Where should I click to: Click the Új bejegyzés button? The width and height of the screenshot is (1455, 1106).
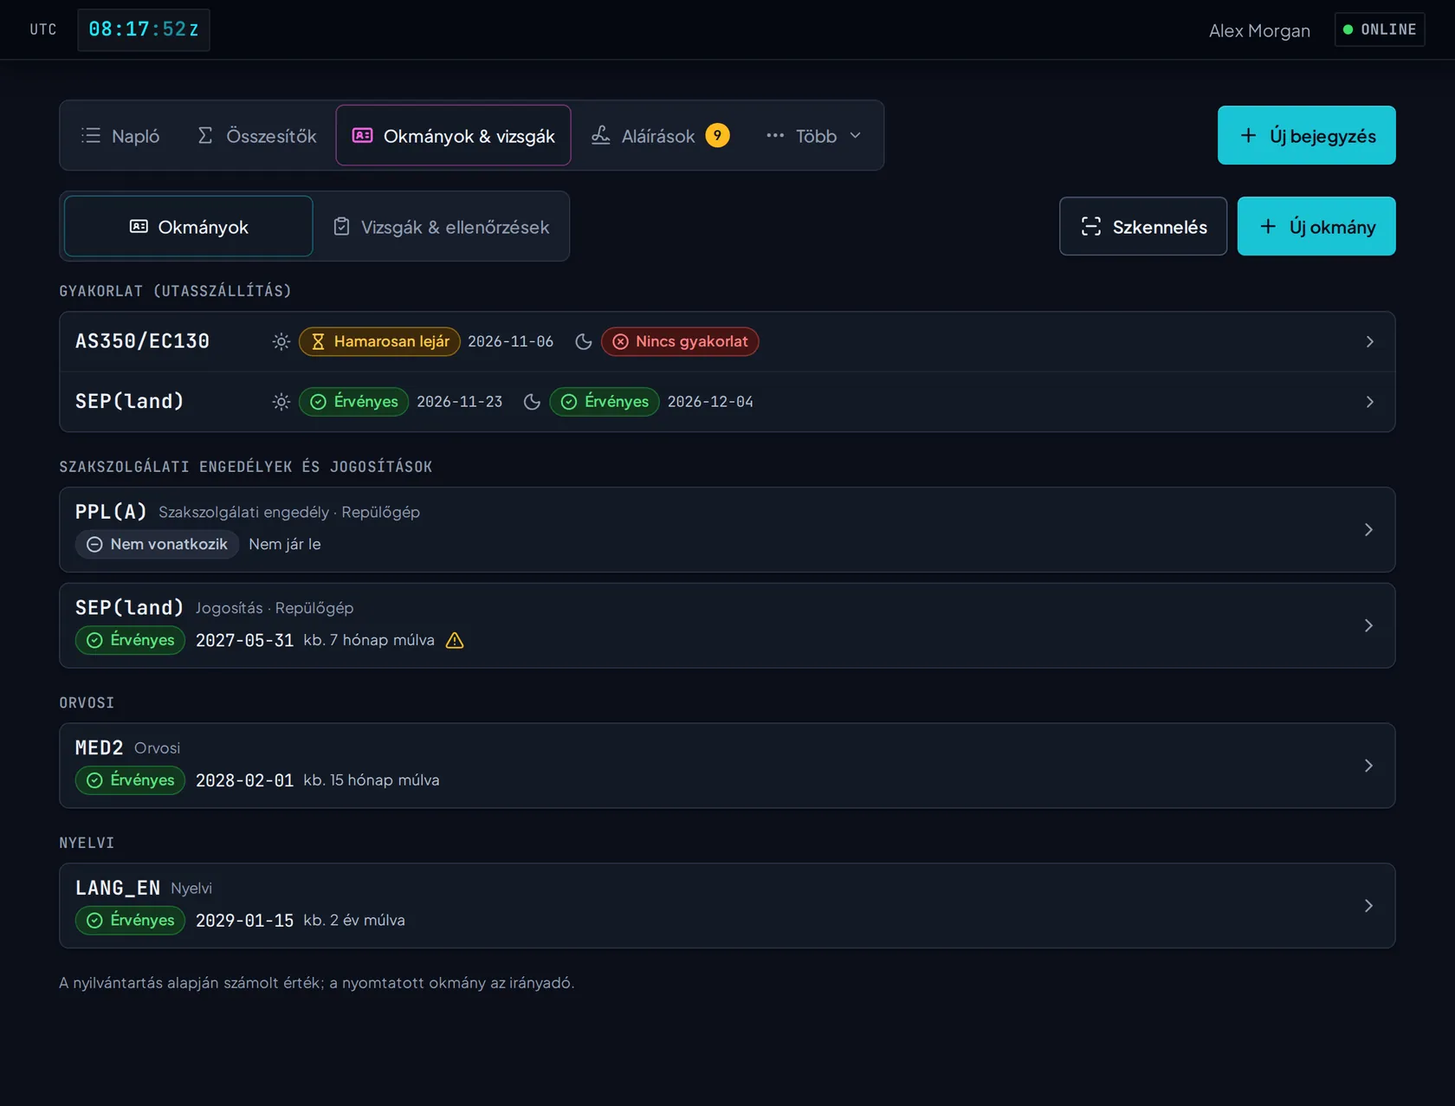pyautogui.click(x=1306, y=135)
